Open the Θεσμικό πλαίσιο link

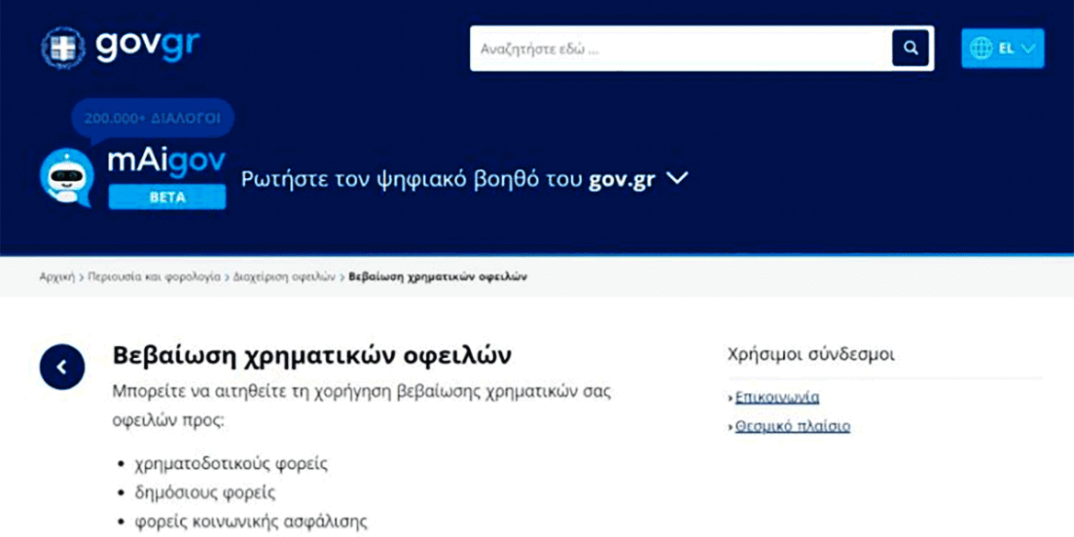792,425
